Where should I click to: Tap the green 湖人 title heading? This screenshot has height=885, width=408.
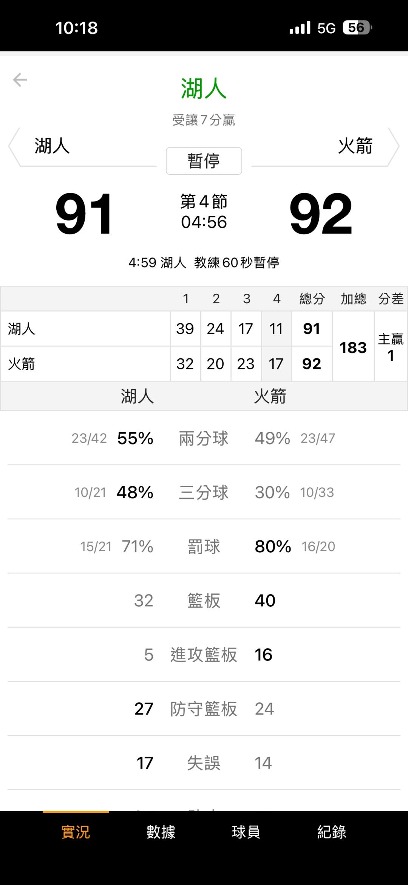204,88
